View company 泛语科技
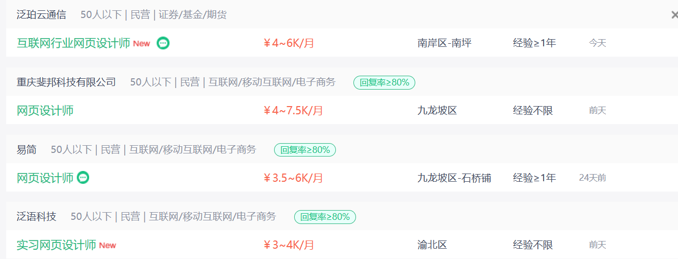678x259 pixels. pyautogui.click(x=36, y=217)
